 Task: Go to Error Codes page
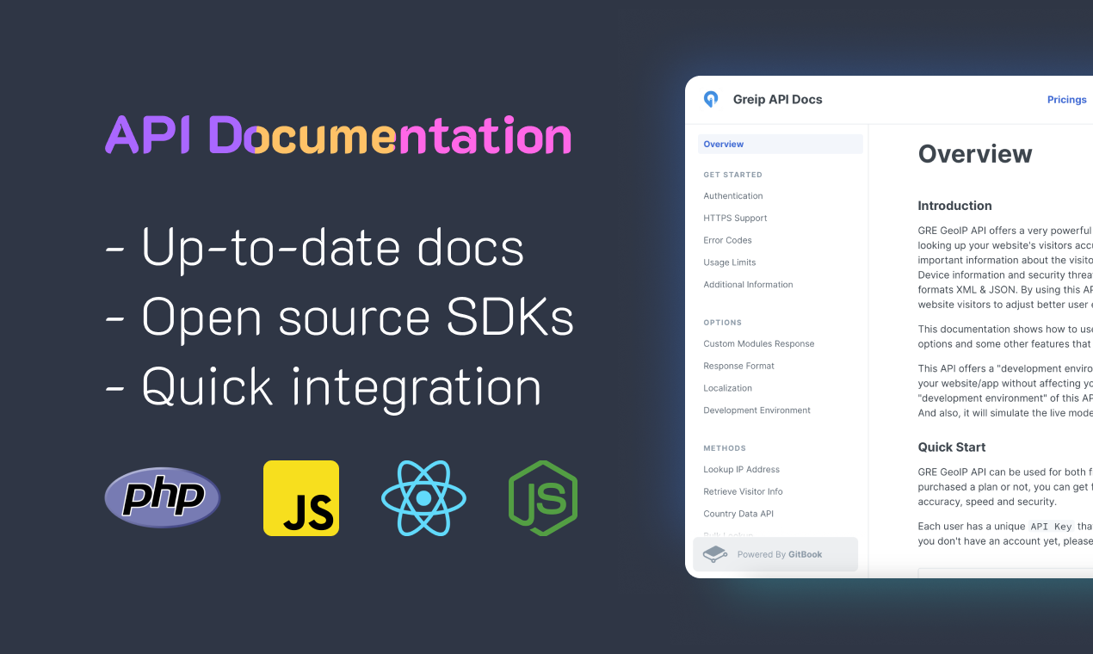(x=727, y=241)
